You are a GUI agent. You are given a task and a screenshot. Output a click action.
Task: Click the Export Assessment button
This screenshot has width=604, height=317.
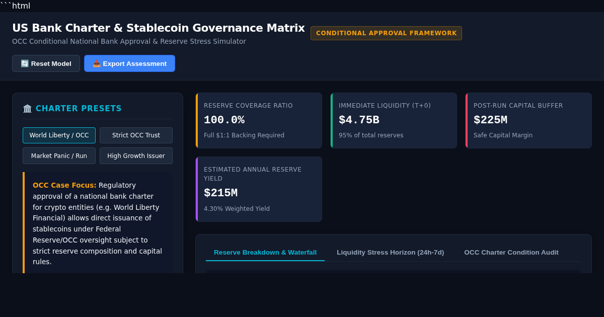(129, 63)
